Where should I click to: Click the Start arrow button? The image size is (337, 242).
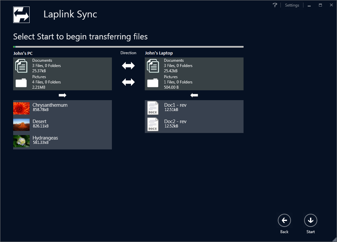pos(311,220)
